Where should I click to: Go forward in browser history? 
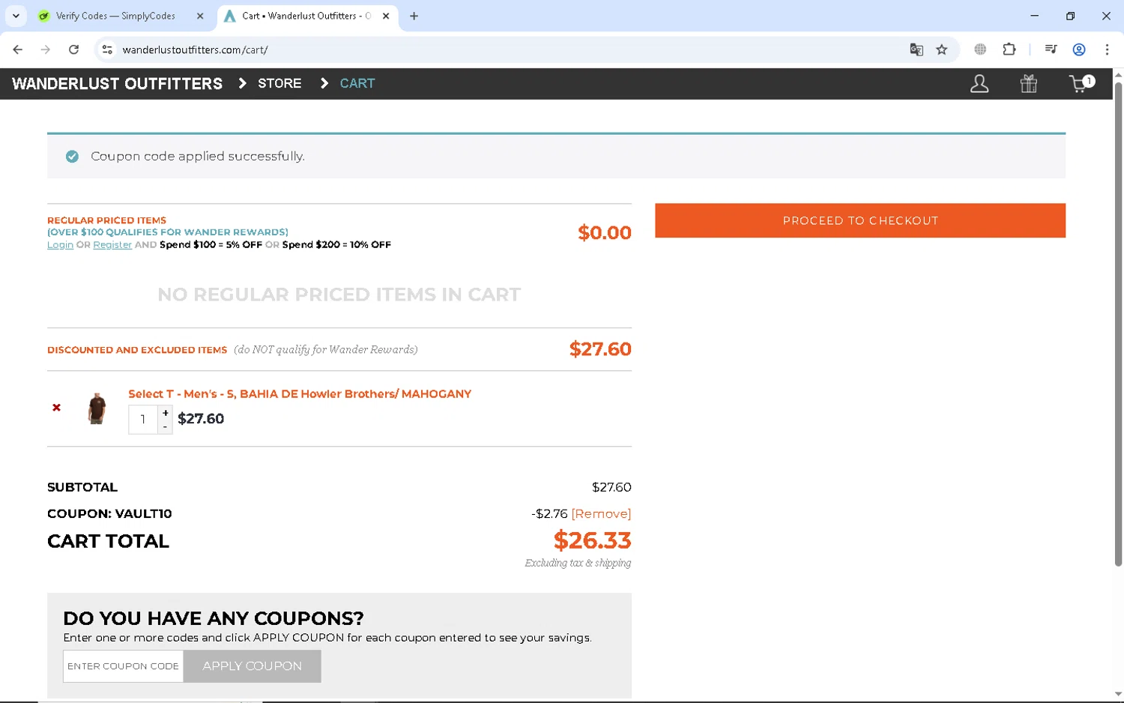[46, 49]
